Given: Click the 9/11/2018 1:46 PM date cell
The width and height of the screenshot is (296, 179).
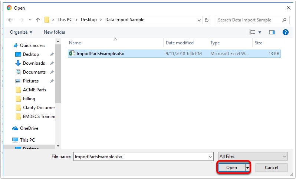Looking at the screenshot, I should point(184,54).
